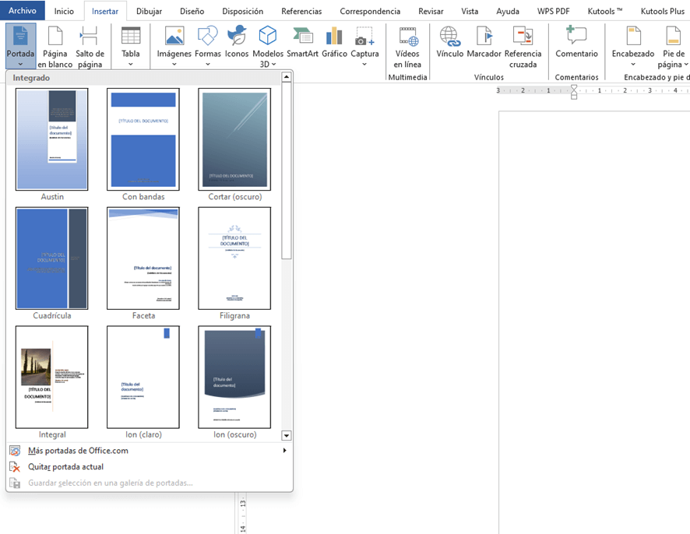Screen dimensions: 690x534
Task: Pick the Ion (oscuro) cover page
Action: click(x=234, y=378)
